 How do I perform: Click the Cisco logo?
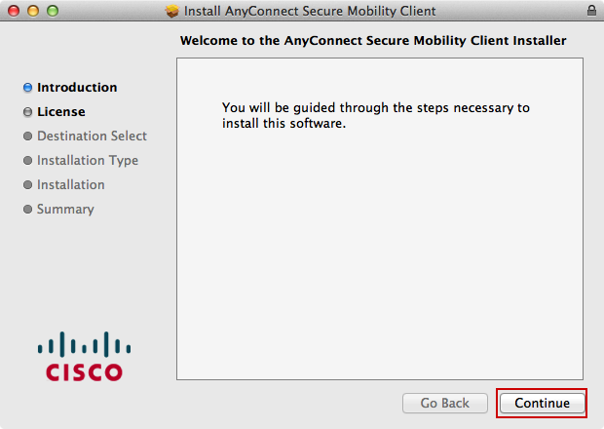85,357
